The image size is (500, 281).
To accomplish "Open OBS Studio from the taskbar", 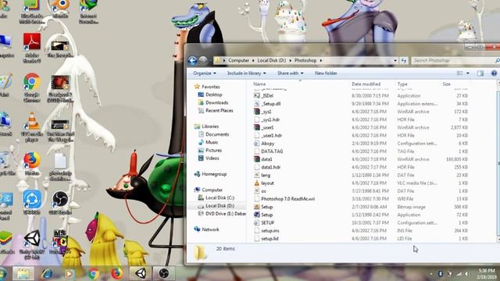I will coord(163,273).
